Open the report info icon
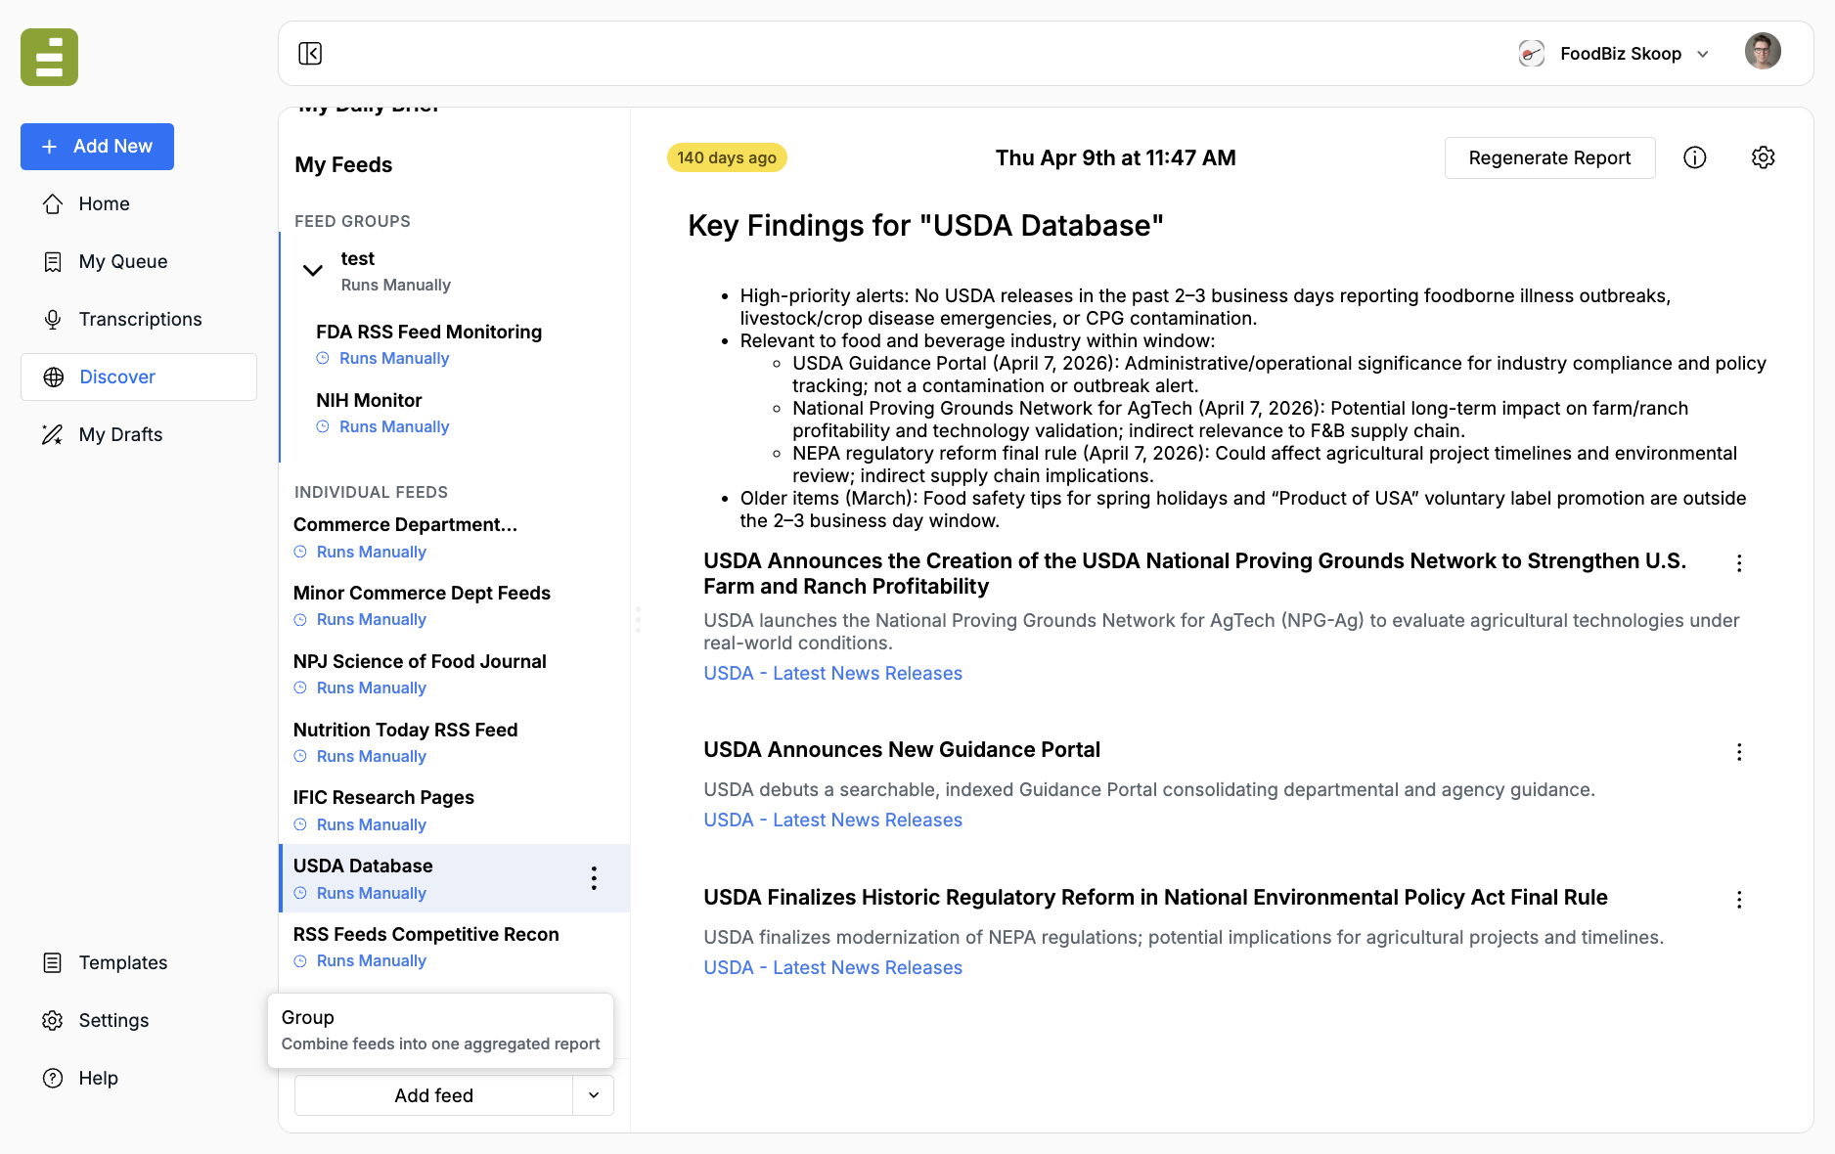 [1695, 157]
